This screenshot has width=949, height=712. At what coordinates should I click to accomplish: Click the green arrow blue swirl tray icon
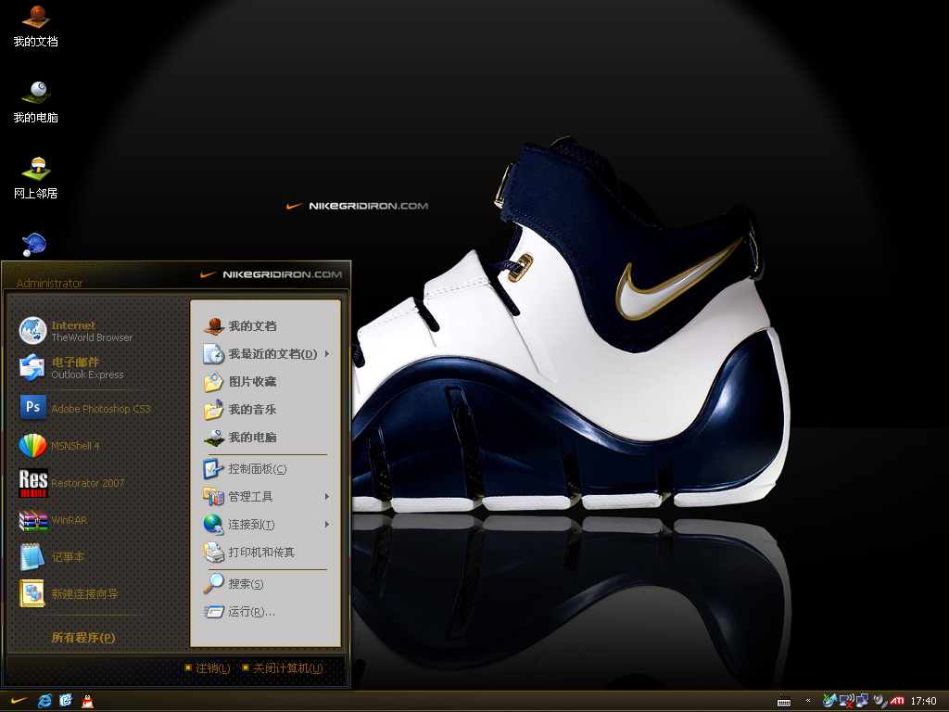coord(829,701)
